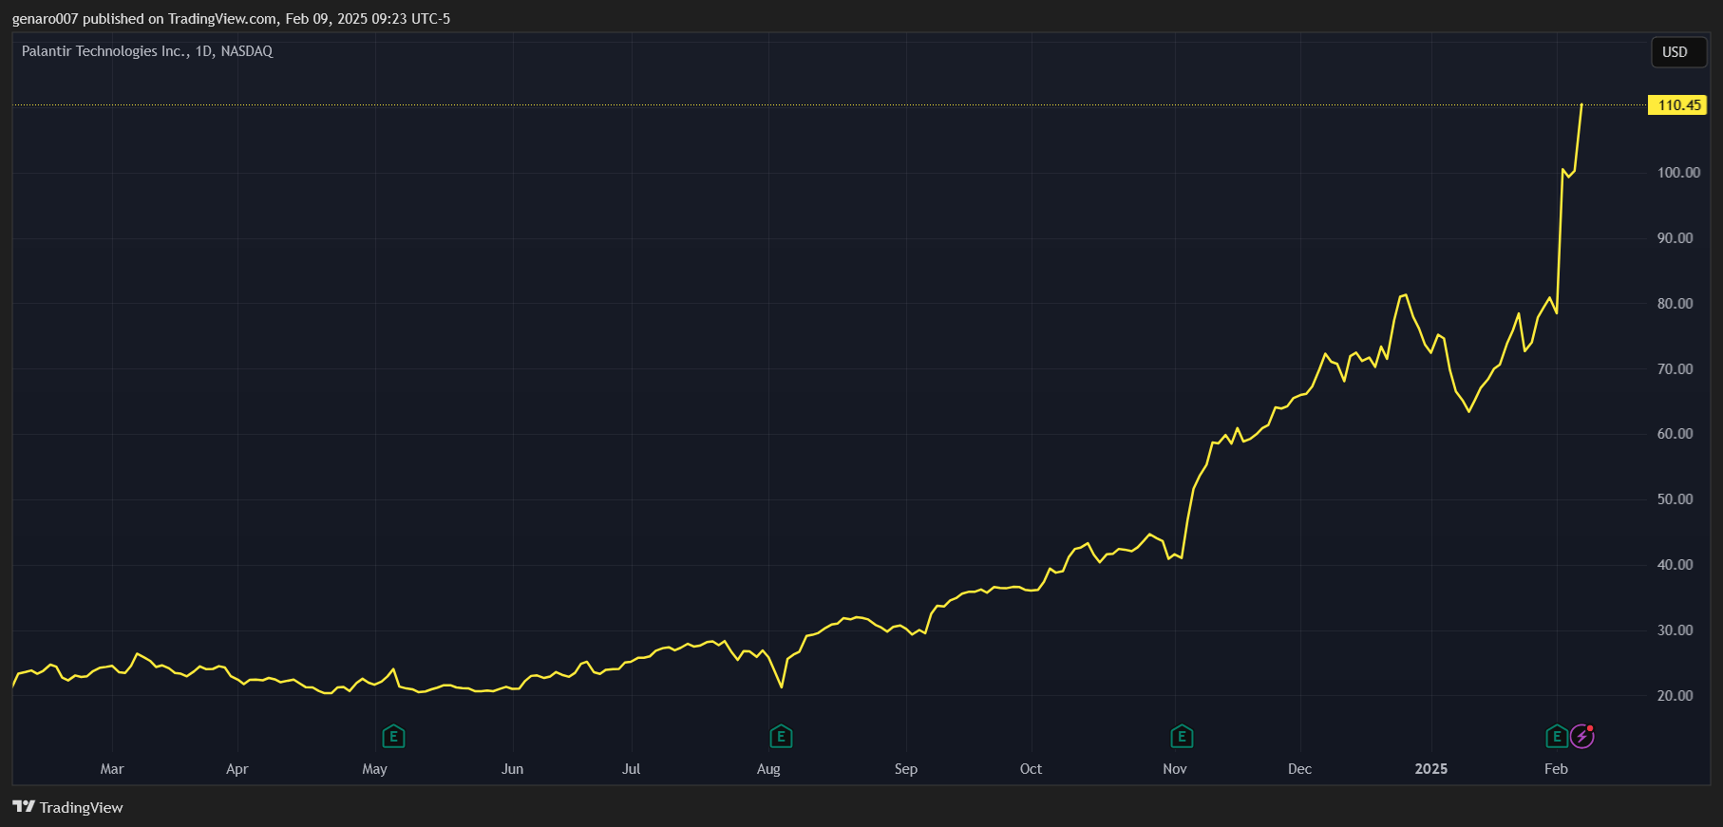Click the TradingView wordmark text
1723x827 pixels.
[82, 807]
